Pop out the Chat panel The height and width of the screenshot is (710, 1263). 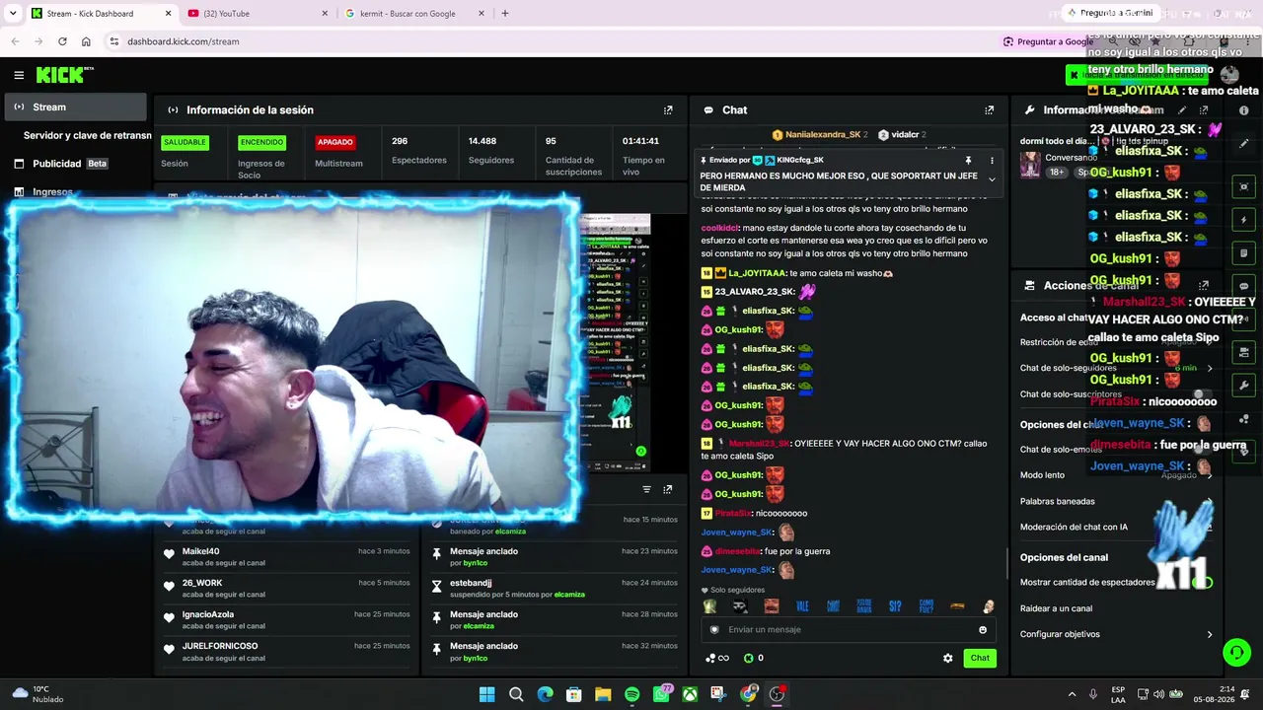point(989,110)
